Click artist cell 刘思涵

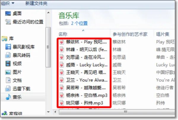119,57
